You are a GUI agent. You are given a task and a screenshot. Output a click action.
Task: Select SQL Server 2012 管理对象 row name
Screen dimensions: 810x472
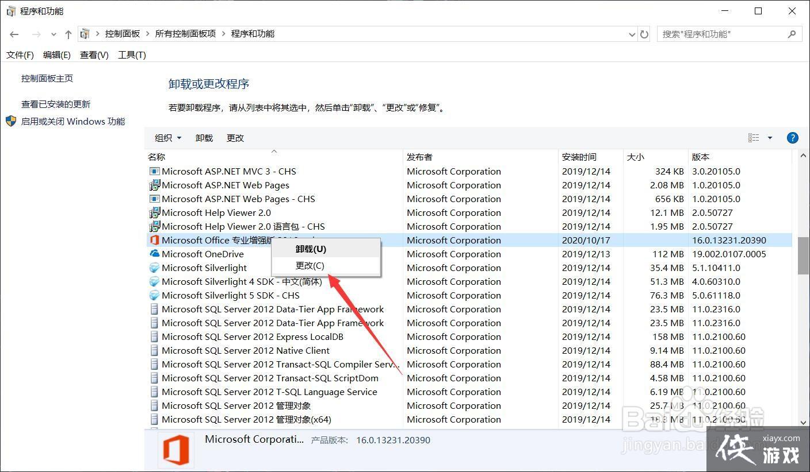click(x=236, y=405)
